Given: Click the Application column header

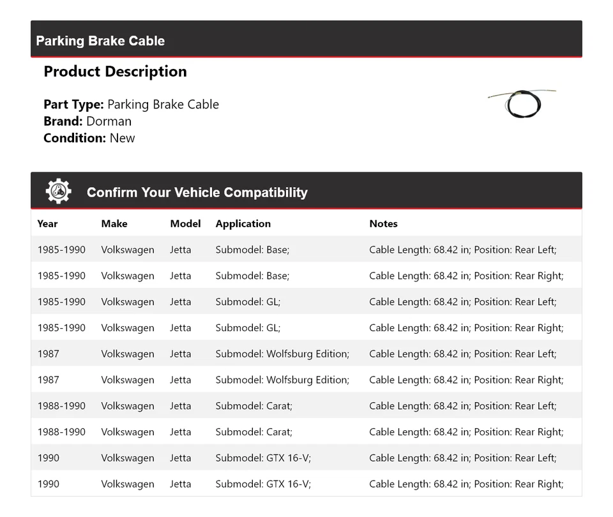Looking at the screenshot, I should click(243, 223).
